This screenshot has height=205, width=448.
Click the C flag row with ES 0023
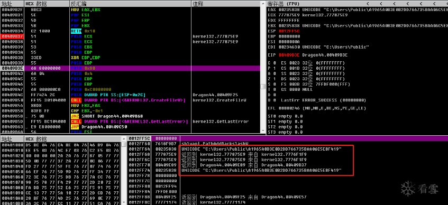click(306, 63)
